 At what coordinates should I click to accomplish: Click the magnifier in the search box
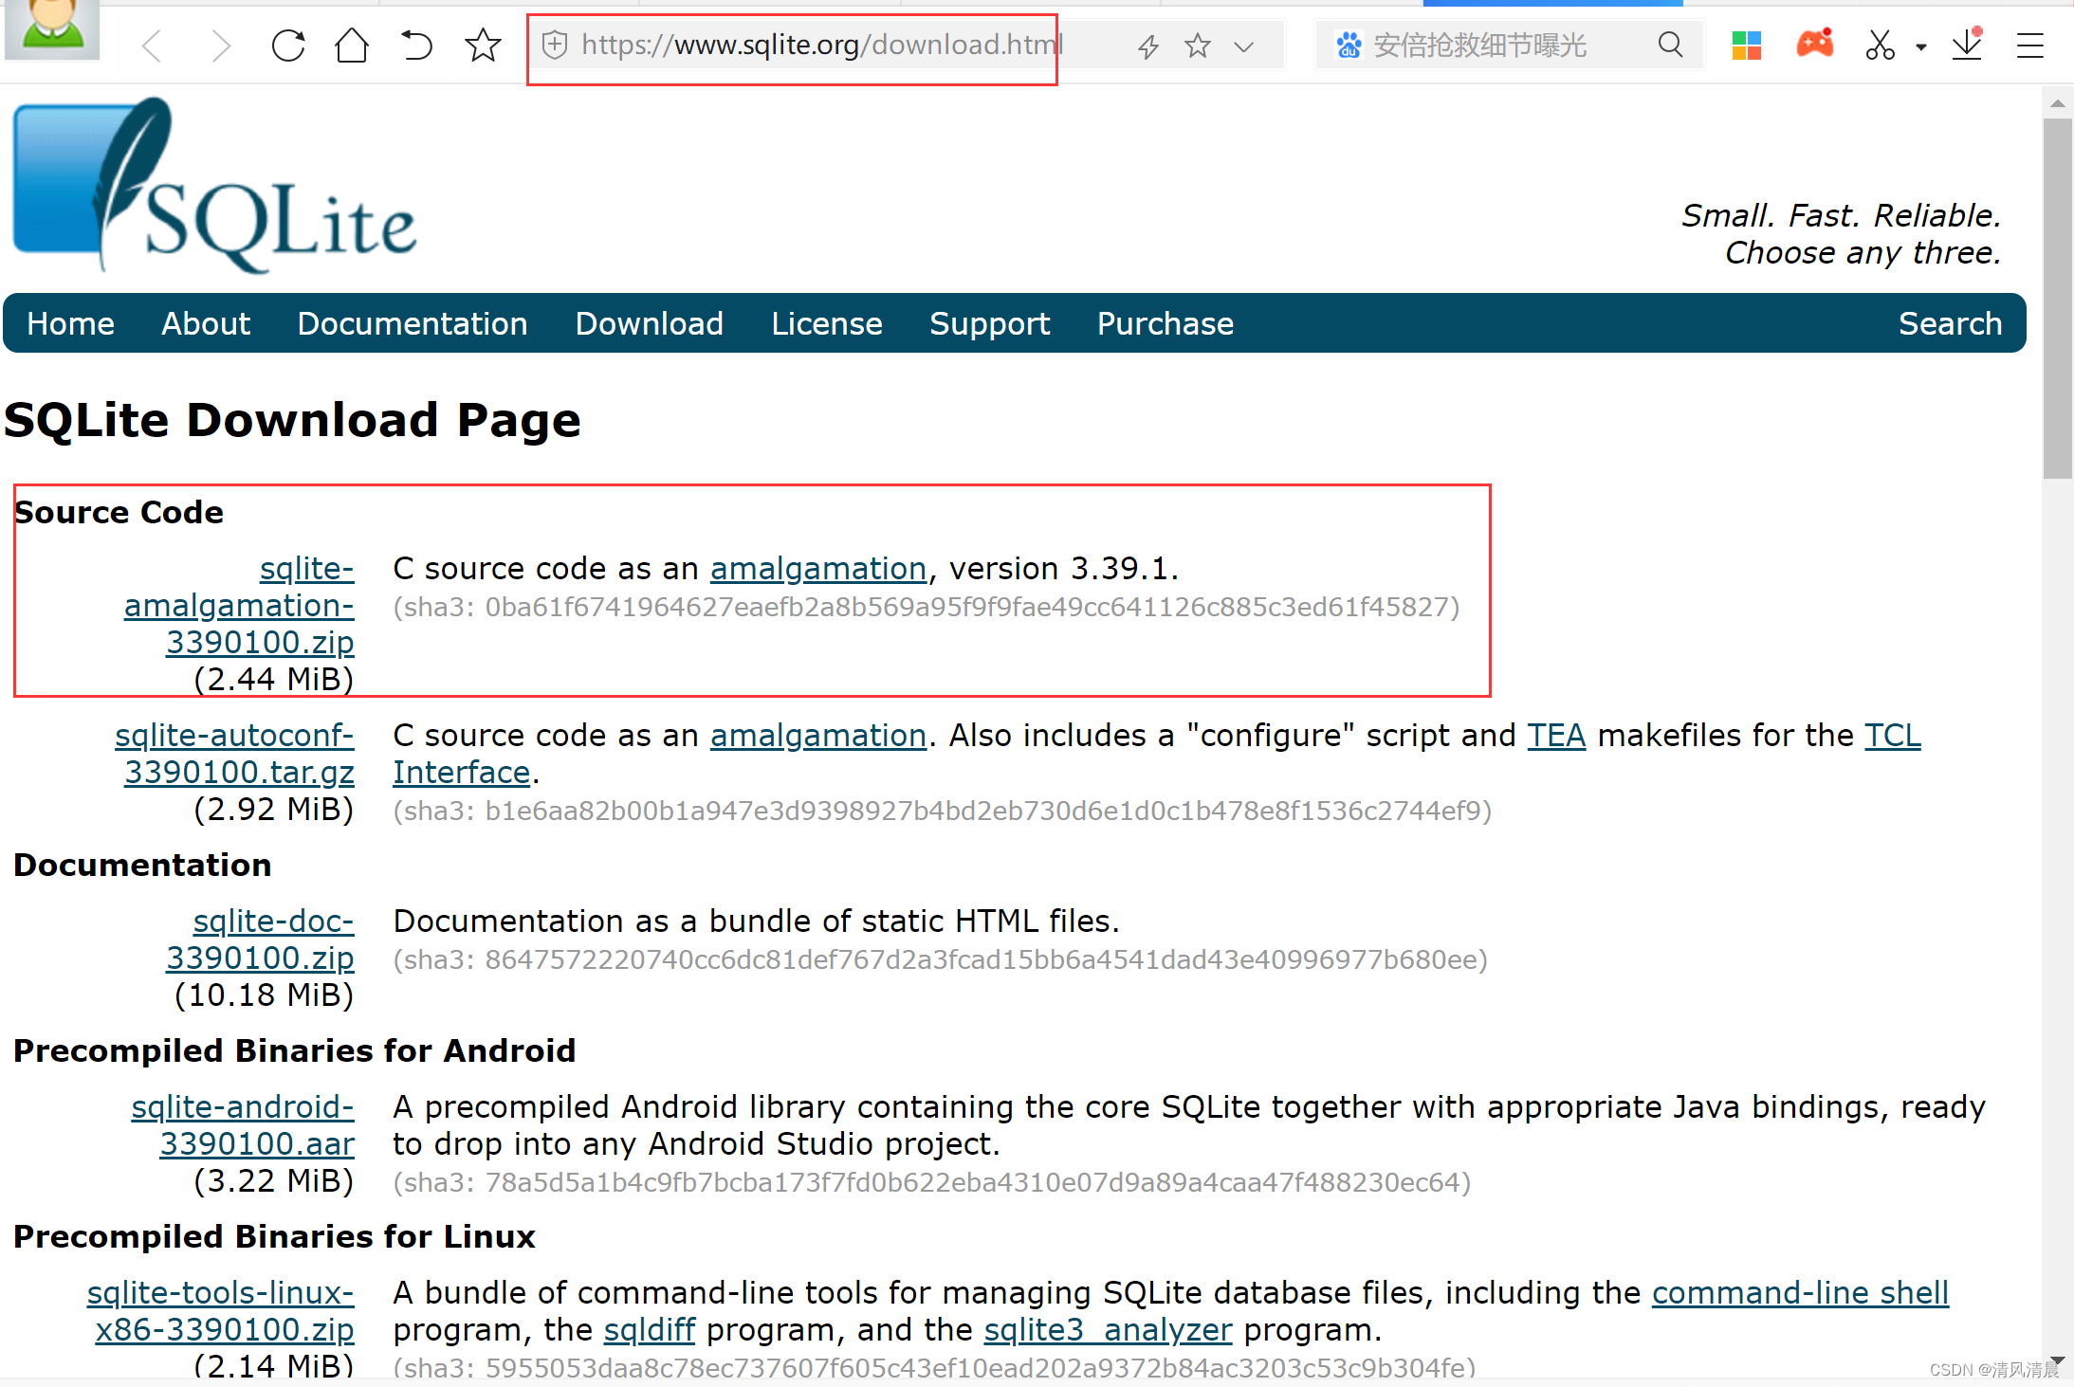[x=1670, y=46]
